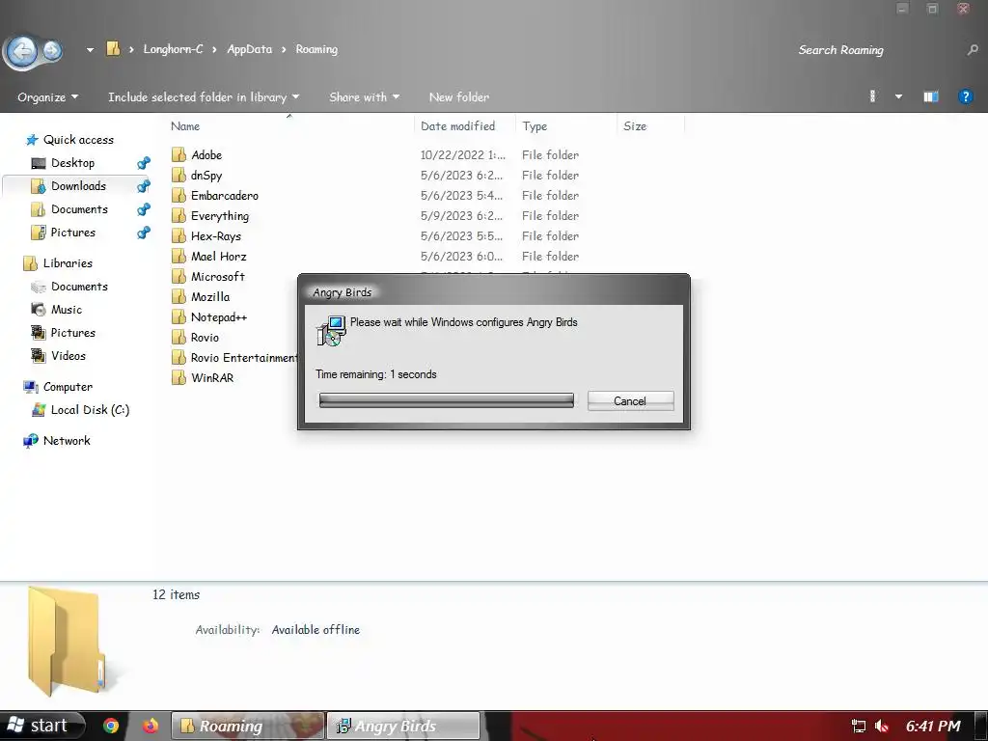Click the folder icon in address bar
This screenshot has width=988, height=741.
point(113,48)
